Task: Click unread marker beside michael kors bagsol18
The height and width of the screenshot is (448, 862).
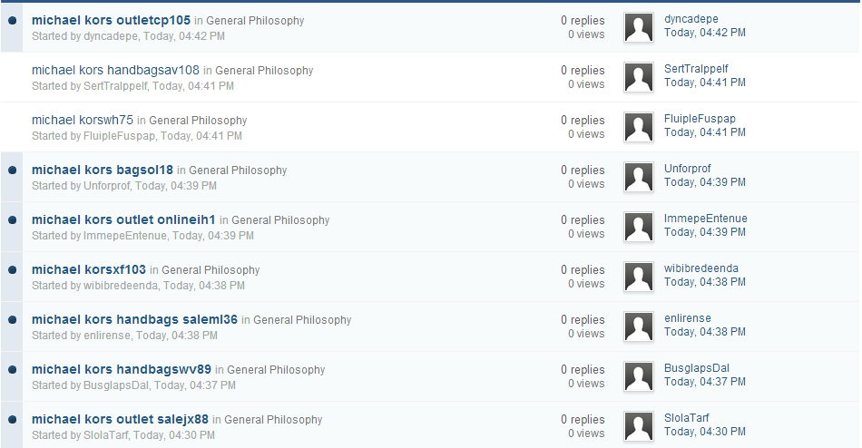Action: (12, 170)
